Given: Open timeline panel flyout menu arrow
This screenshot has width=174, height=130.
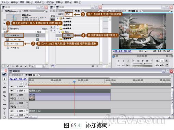Looking at the screenshot, I should tap(172, 76).
